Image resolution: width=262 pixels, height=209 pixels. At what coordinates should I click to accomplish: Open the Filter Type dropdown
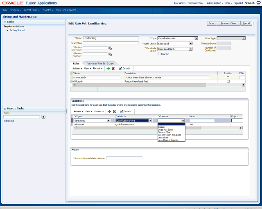pos(244,38)
